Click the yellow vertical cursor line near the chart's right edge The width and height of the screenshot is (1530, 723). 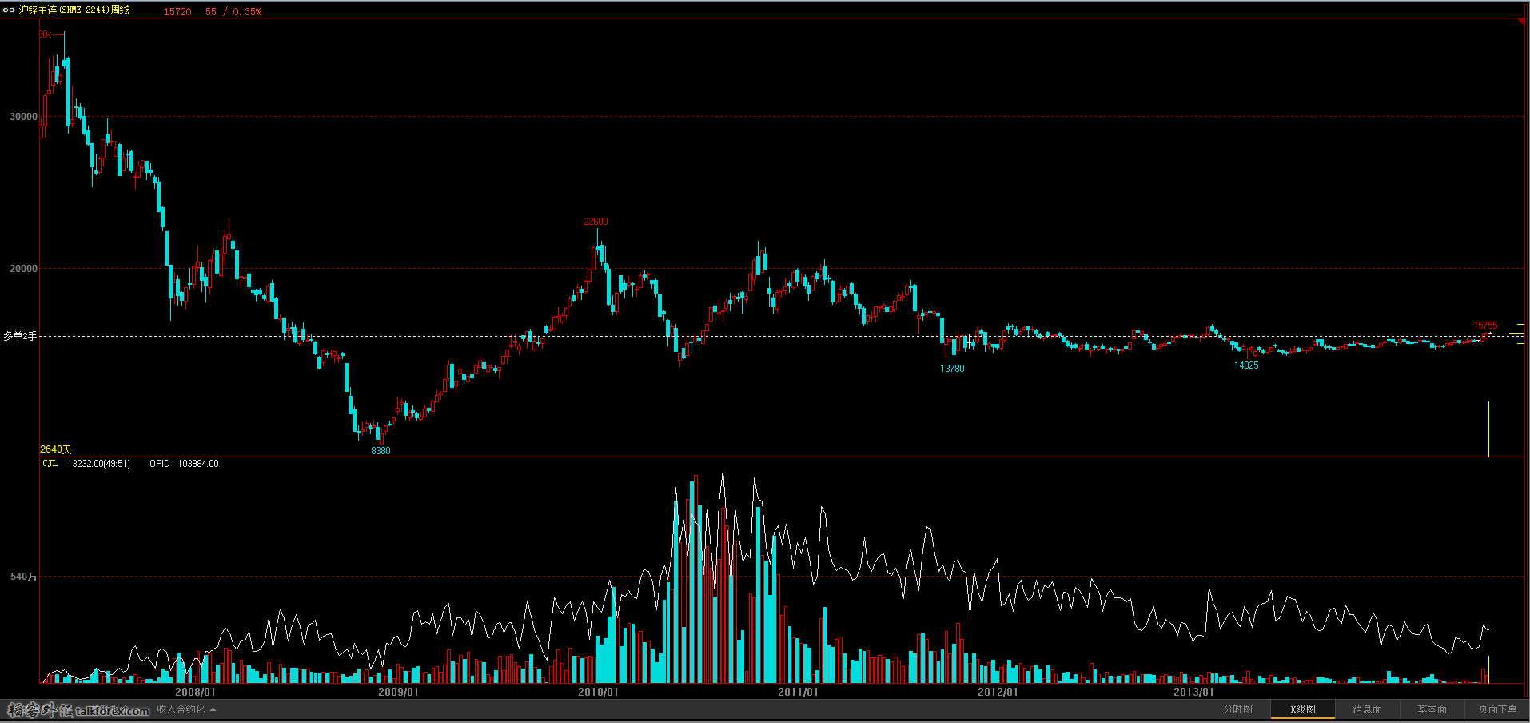1488,429
